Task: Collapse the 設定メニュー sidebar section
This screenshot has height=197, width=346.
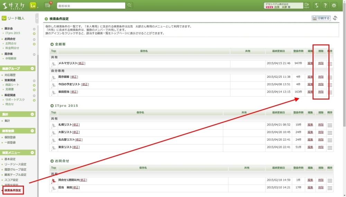Action: coord(33,152)
